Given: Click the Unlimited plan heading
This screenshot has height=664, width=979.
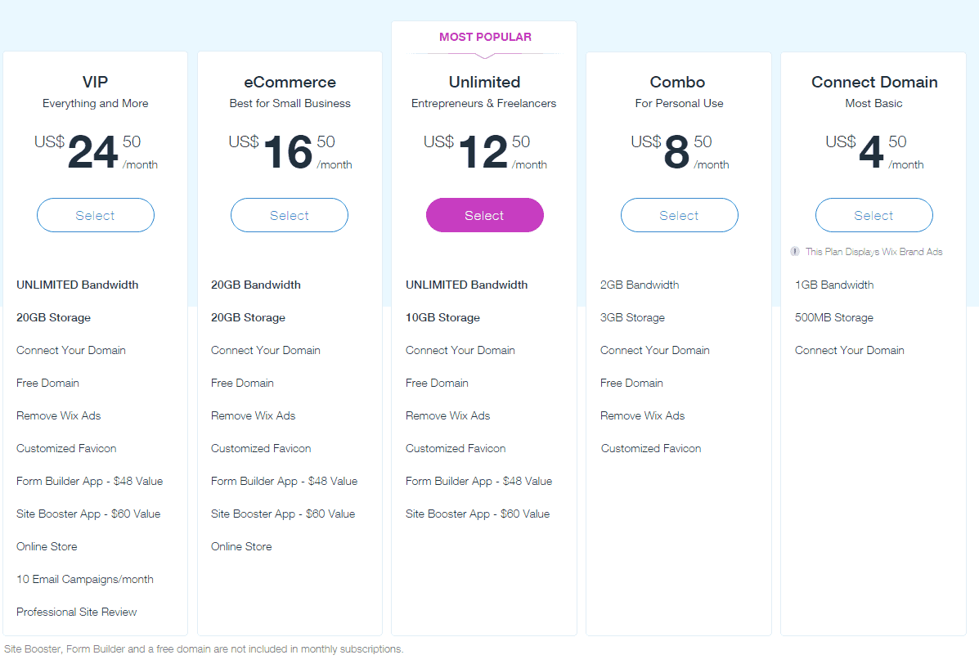Looking at the screenshot, I should click(484, 82).
